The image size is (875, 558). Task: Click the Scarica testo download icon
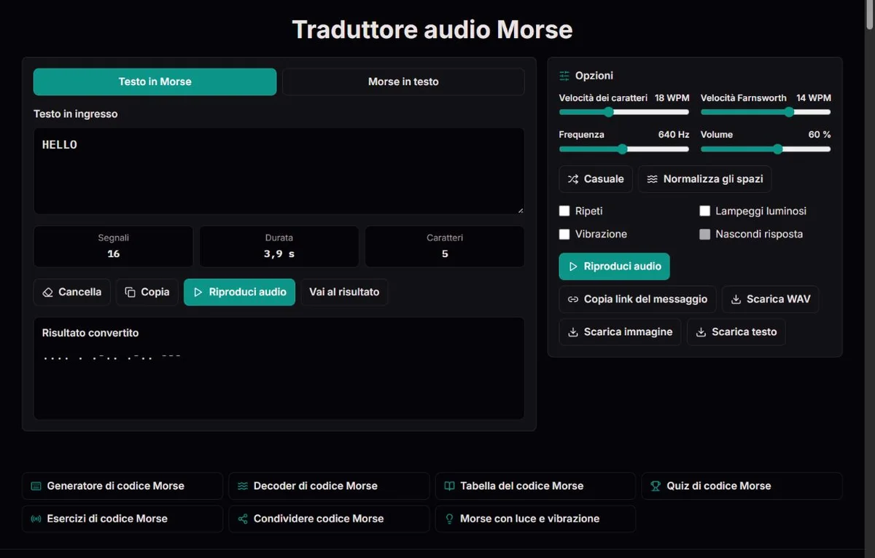(x=701, y=332)
